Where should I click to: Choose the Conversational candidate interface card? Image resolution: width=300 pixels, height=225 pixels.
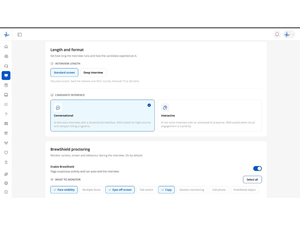pyautogui.click(x=102, y=115)
